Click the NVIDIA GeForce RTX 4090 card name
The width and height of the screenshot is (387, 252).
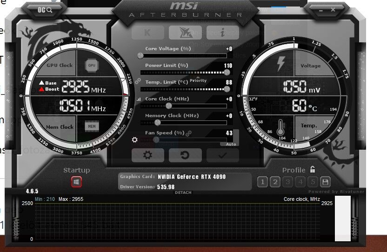(192, 177)
